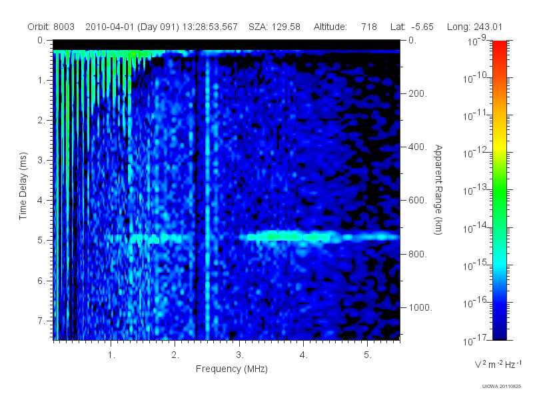The height and width of the screenshot is (400, 533).
Task: Click the 10^-13 color scale label
Action: (476, 190)
